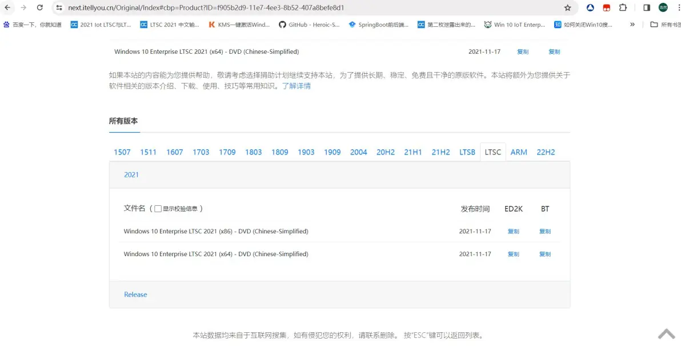This screenshot has height=346, width=681.
Task: Open the 百度一下 bookmark
Action: tap(32, 25)
